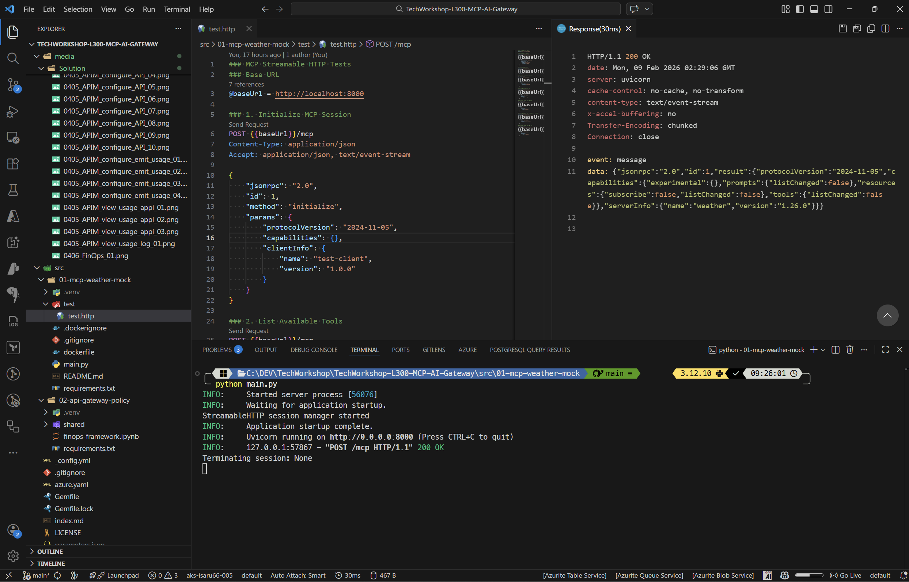
Task: Open the Manage gear settings icon
Action: pyautogui.click(x=13, y=556)
